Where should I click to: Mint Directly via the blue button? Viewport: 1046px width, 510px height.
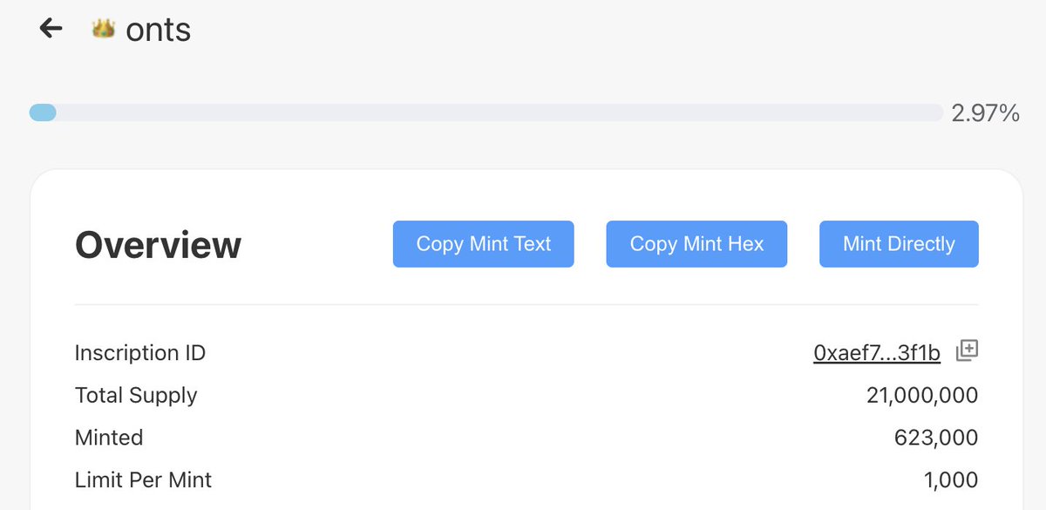pyautogui.click(x=899, y=244)
